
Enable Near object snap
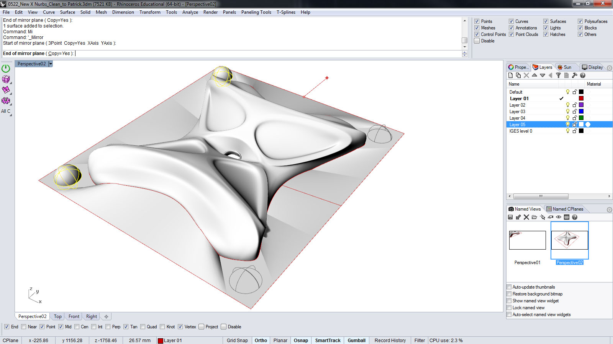[24, 327]
